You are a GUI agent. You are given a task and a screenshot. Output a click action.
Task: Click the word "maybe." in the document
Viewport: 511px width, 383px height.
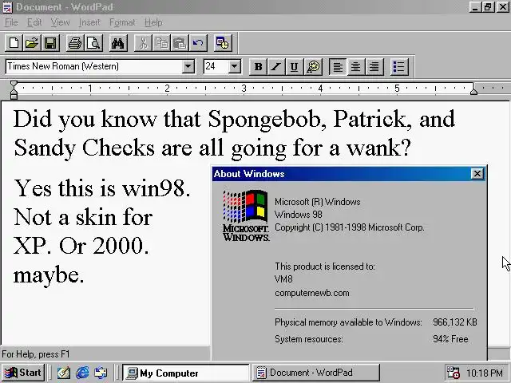(49, 275)
